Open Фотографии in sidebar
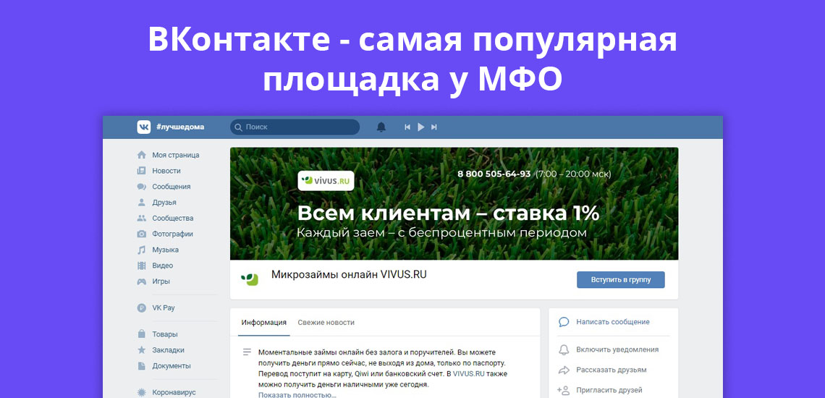The height and width of the screenshot is (398, 825). tap(172, 234)
